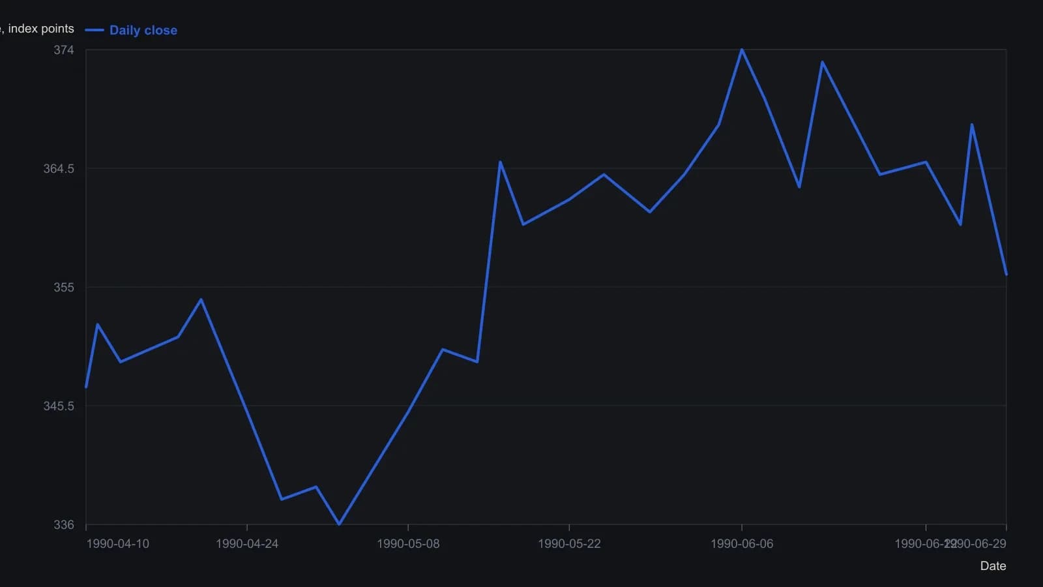1043x587 pixels.
Task: Click the 1990-05-22 date label
Action: [x=569, y=544]
